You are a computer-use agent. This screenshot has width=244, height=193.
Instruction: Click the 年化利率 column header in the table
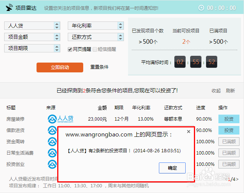pos(141,108)
